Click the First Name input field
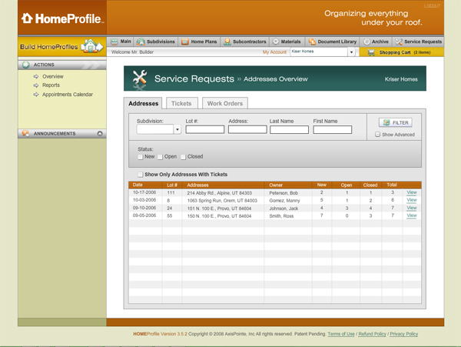 click(333, 129)
